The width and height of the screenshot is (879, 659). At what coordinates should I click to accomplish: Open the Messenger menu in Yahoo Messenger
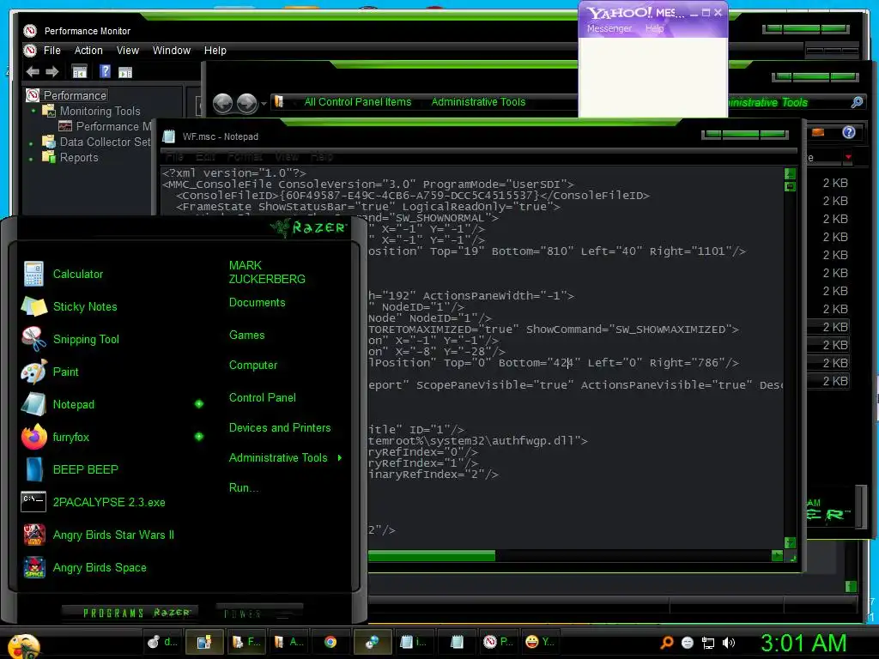609,28
